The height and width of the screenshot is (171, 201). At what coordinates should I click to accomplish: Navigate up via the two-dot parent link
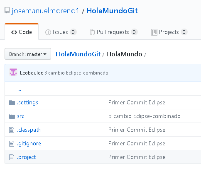point(20,90)
